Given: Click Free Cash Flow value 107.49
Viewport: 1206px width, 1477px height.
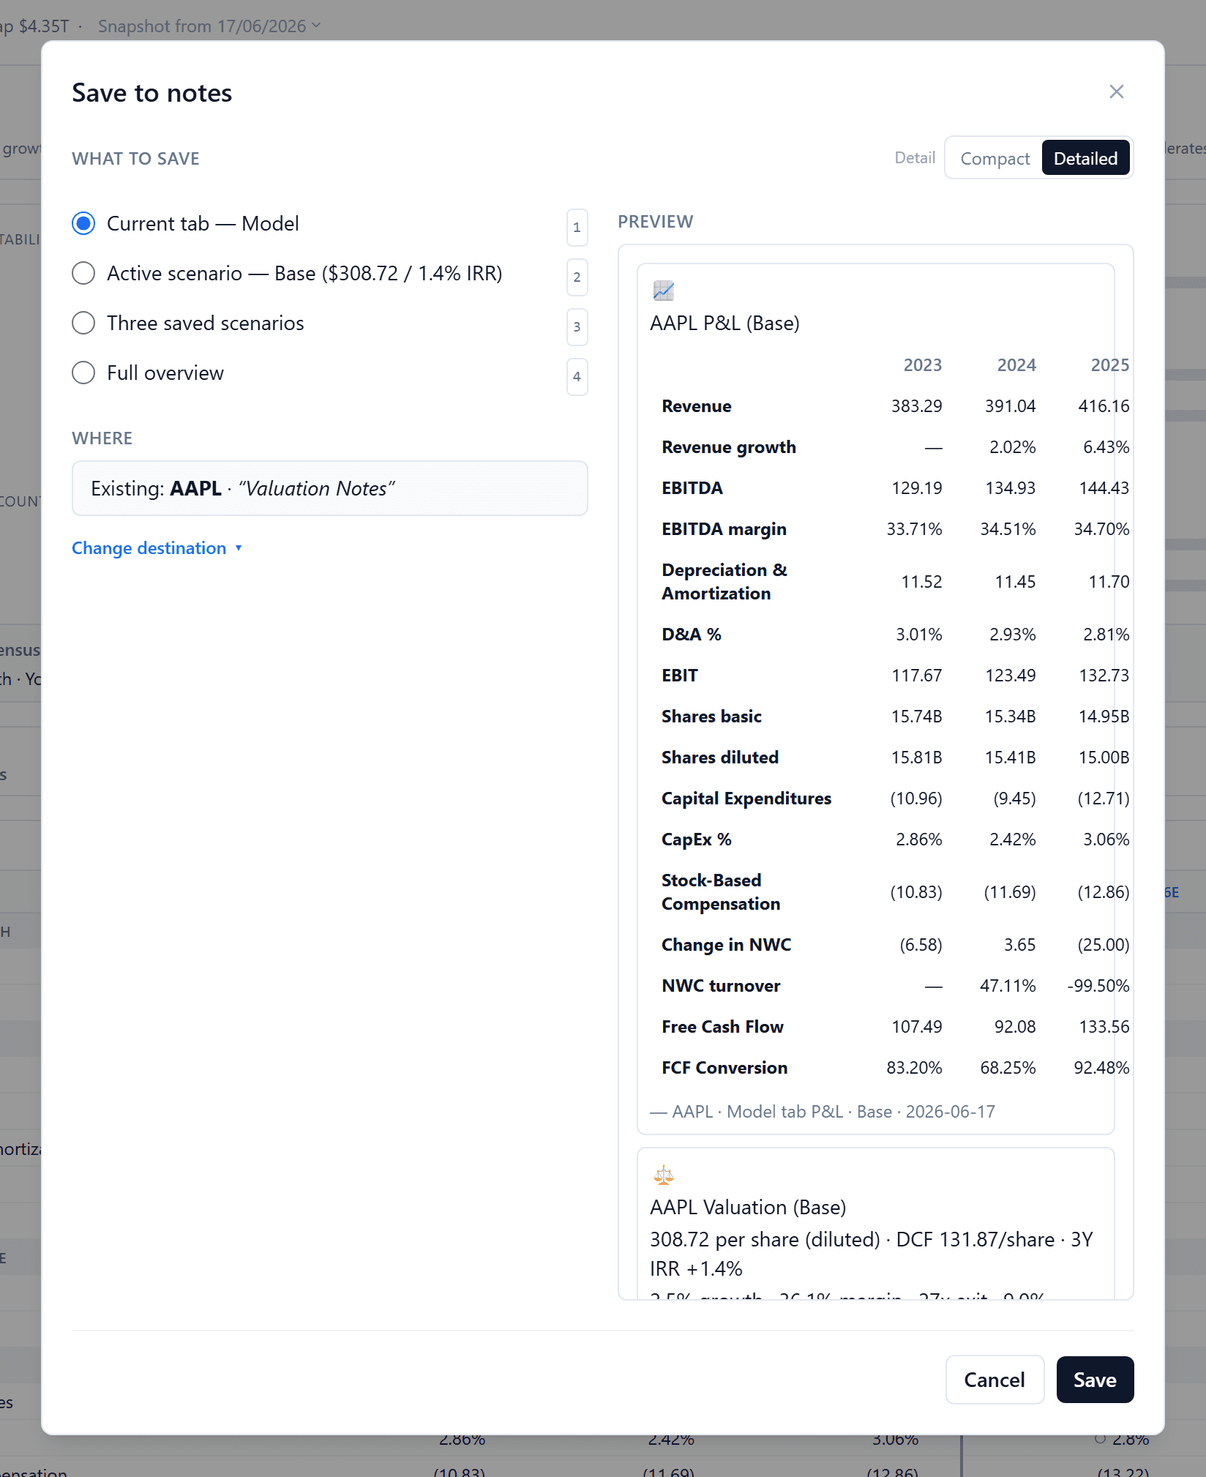Looking at the screenshot, I should click(x=916, y=1027).
